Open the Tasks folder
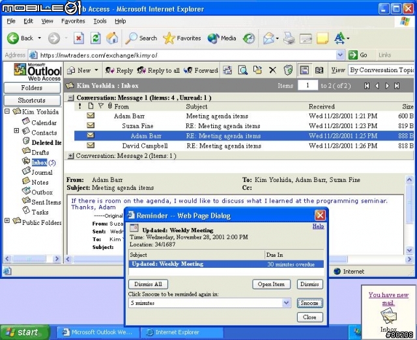417x340 pixels. tap(35, 212)
